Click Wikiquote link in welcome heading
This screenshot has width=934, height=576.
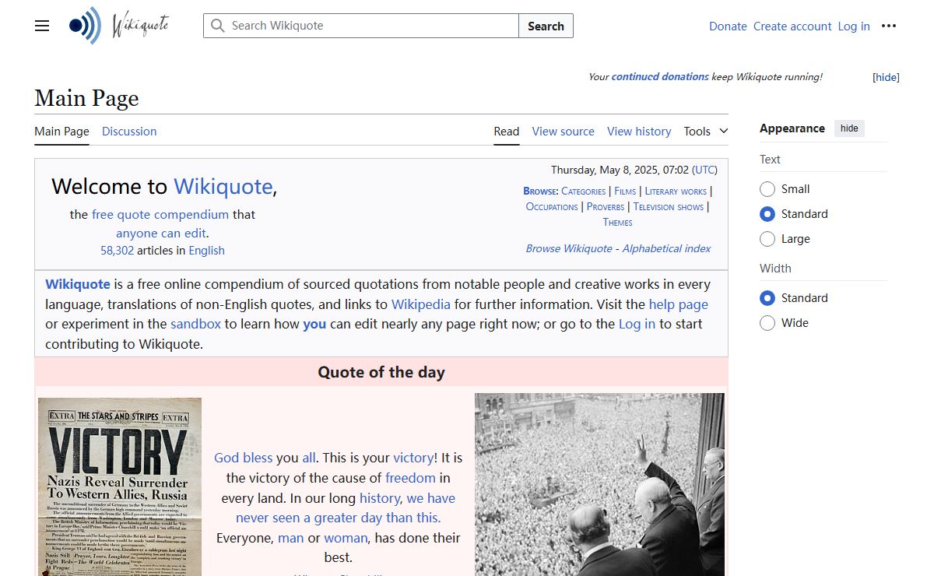tap(223, 187)
